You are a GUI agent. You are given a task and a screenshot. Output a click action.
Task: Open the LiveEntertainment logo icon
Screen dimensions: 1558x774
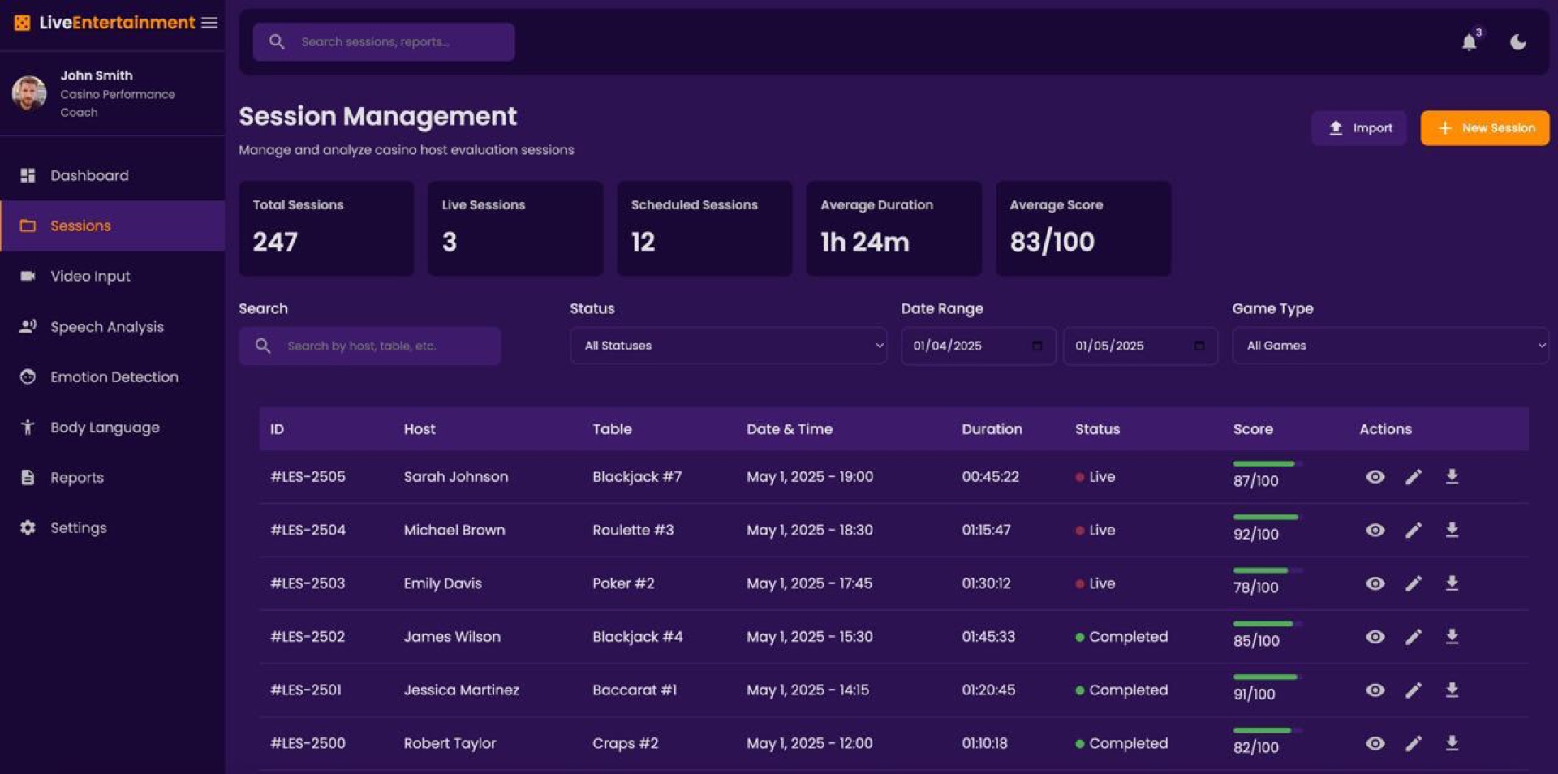point(21,23)
